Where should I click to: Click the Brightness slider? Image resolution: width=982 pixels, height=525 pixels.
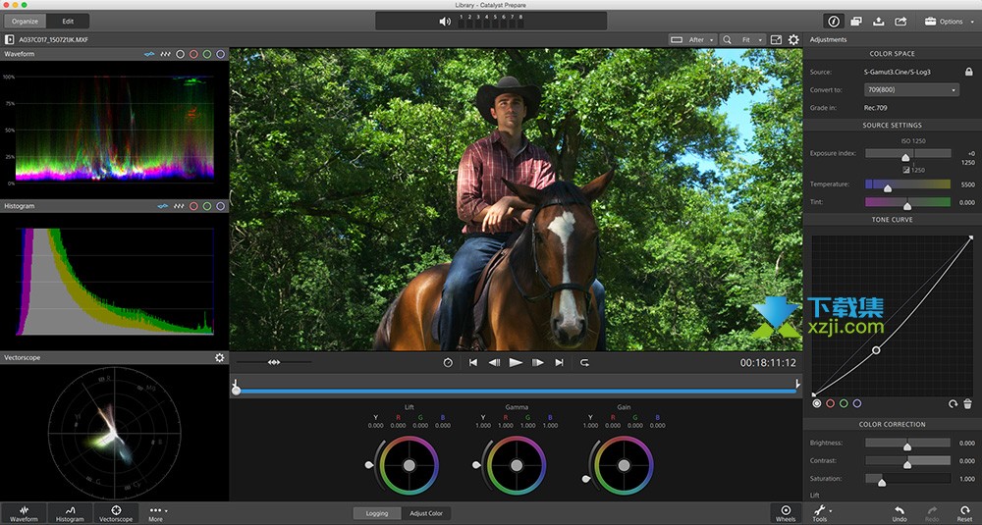[907, 443]
